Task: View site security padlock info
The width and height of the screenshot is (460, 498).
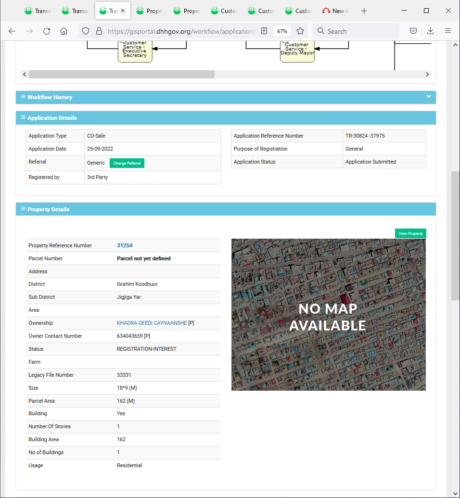Action: coord(99,31)
